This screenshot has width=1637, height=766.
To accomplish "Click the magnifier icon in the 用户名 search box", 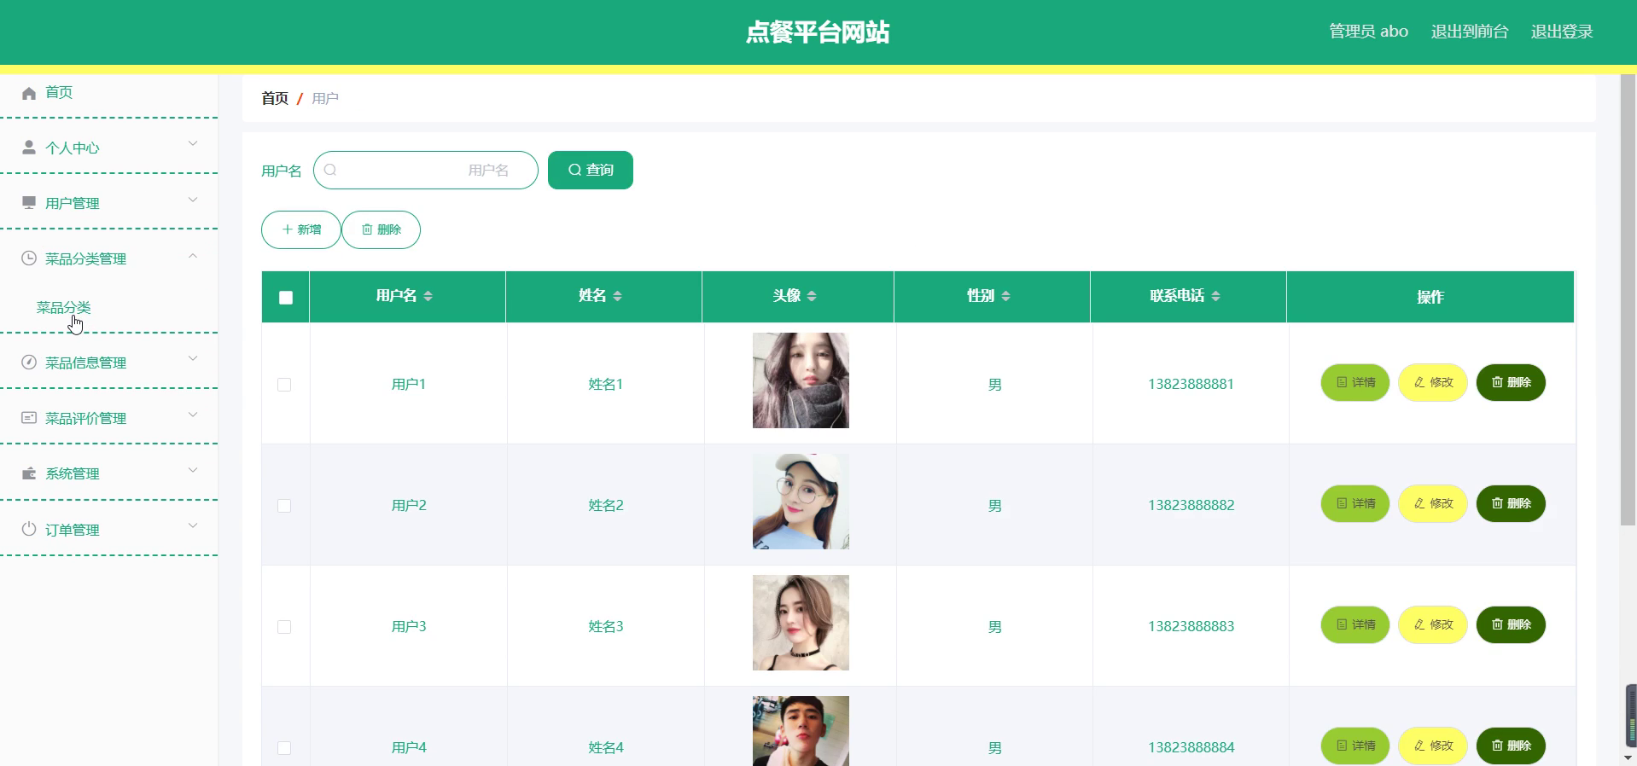I will tap(330, 170).
